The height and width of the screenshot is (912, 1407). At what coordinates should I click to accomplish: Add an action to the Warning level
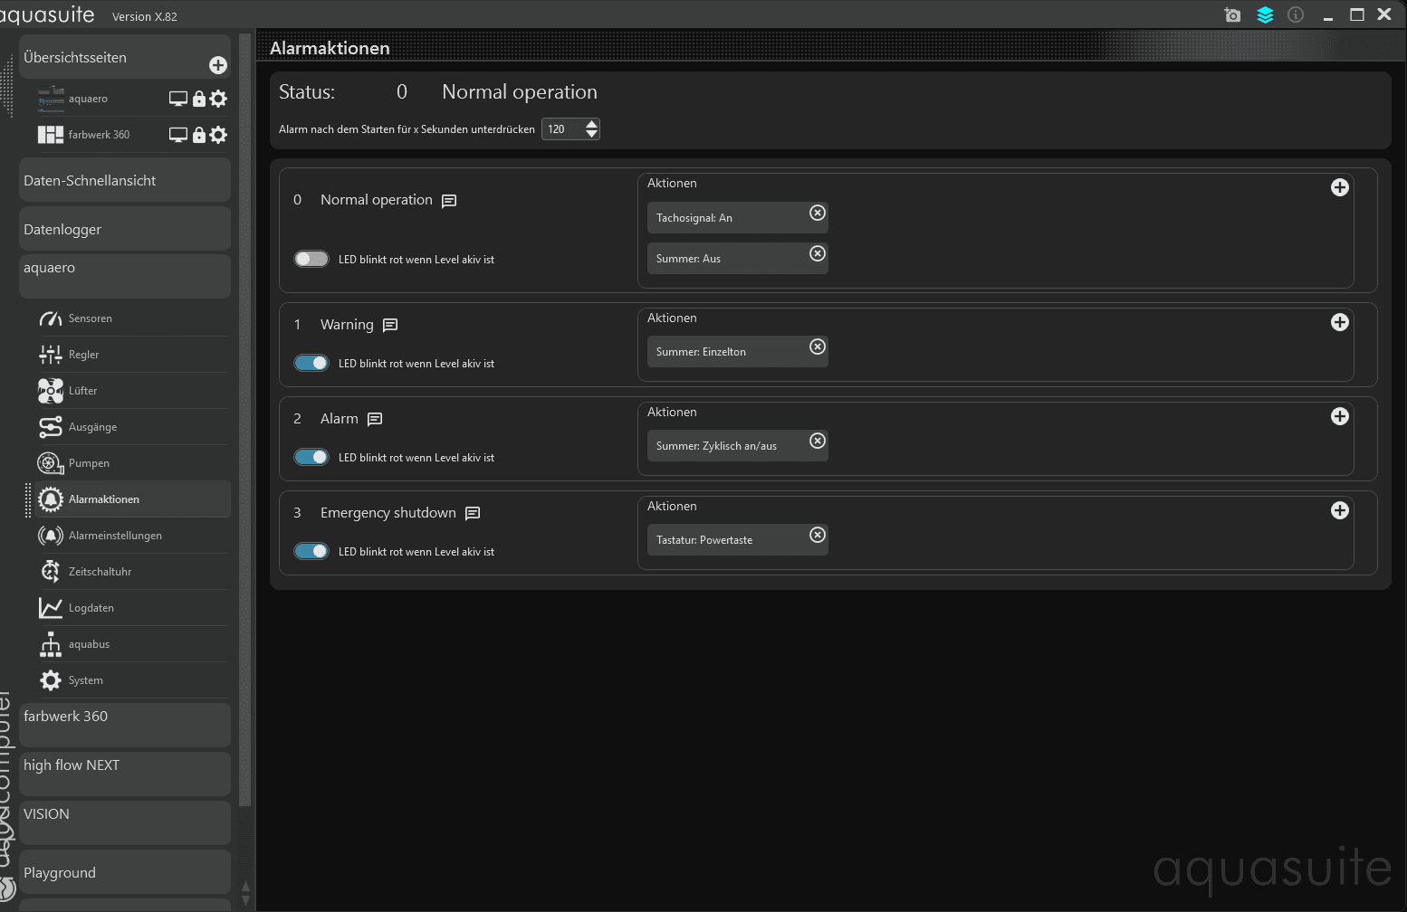point(1340,322)
